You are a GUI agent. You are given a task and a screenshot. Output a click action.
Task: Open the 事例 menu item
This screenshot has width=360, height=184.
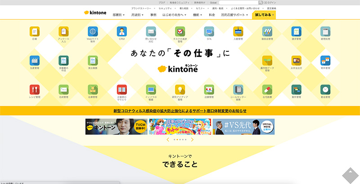pyautogui.click(x=153, y=15)
